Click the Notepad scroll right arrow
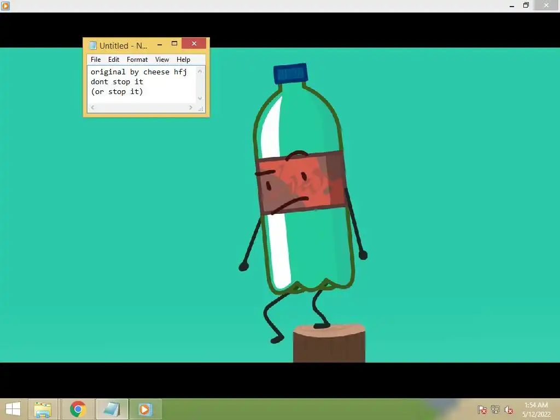Screen dimensions: 560x420 click(x=191, y=107)
